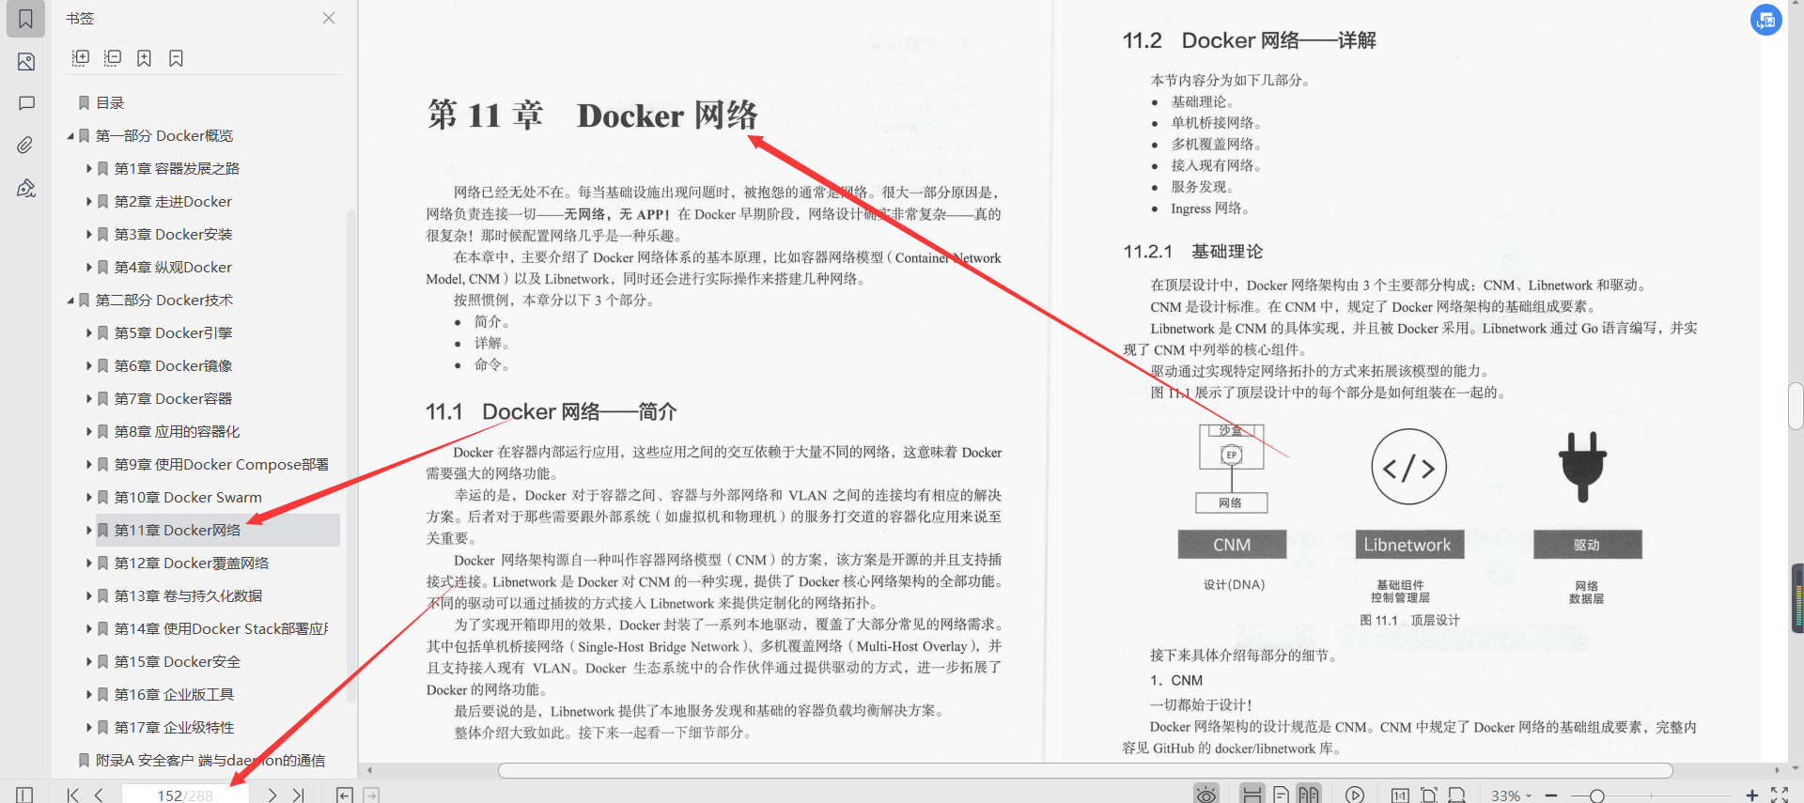Viewport: 1804px width, 803px height.
Task: Click the page number input field 152/288
Action: pyautogui.click(x=185, y=795)
